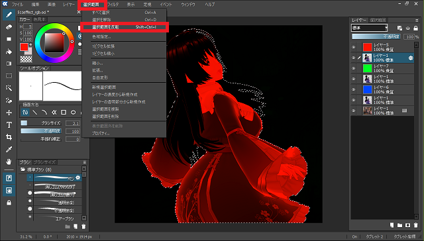Screen dimensions: 424x241
Task: Select the Brush pen tool in left toolbar
Action: click(x=9, y=15)
